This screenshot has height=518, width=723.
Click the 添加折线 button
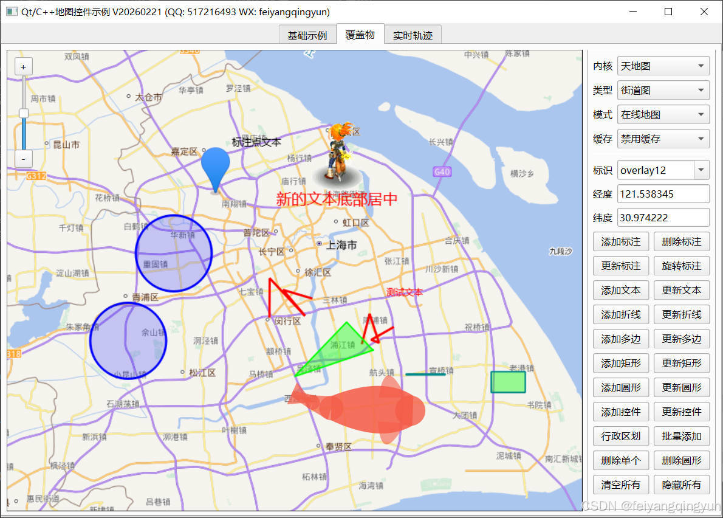point(621,314)
